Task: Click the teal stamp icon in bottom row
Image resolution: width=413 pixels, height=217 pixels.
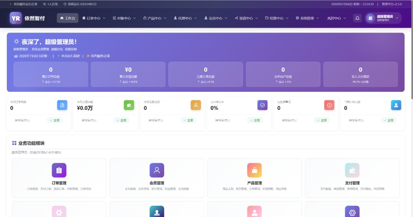Action: tap(157, 211)
